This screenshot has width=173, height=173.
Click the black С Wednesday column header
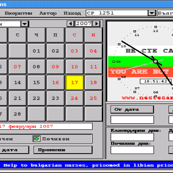(x=17, y=35)
